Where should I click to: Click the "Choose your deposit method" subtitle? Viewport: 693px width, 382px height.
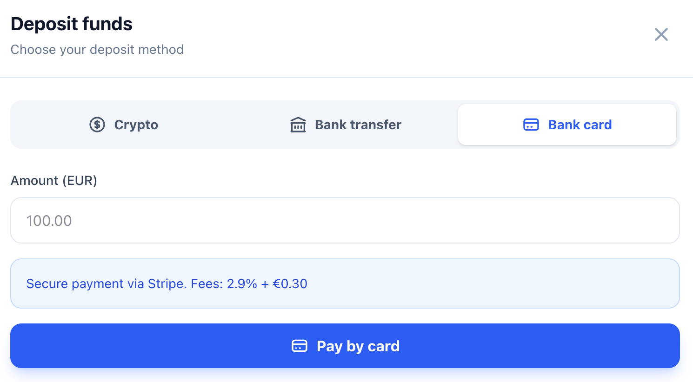click(97, 49)
